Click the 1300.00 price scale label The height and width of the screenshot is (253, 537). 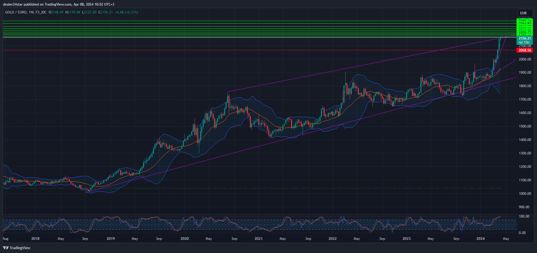click(525, 153)
